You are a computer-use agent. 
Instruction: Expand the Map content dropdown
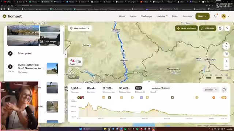80,28
